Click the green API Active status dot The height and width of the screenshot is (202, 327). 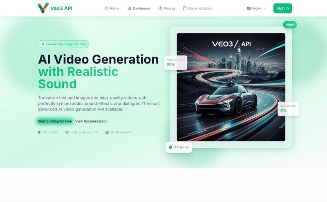tap(170, 147)
